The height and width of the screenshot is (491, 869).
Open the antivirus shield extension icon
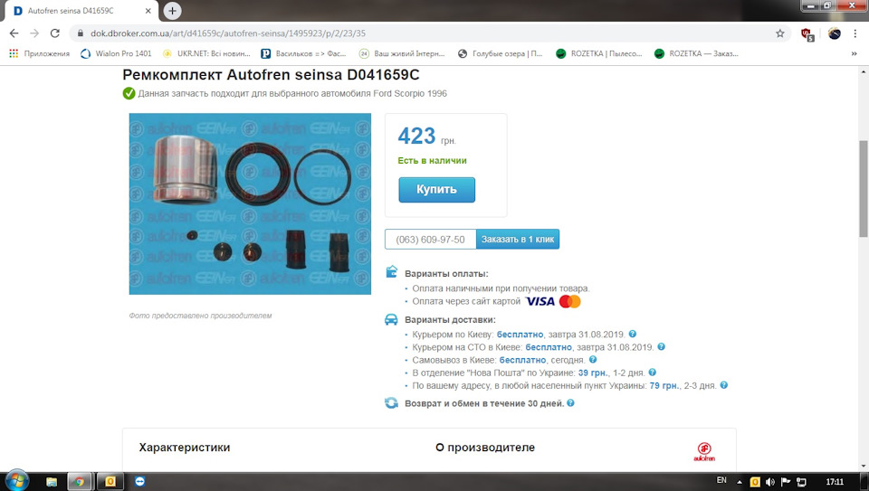pyautogui.click(x=807, y=34)
